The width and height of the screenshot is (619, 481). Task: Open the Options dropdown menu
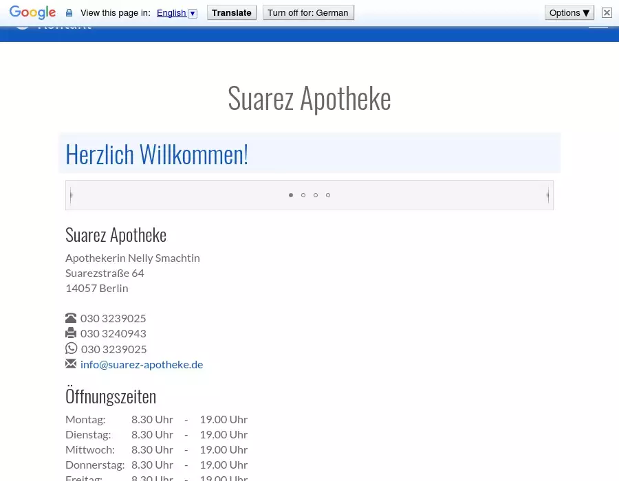point(569,12)
